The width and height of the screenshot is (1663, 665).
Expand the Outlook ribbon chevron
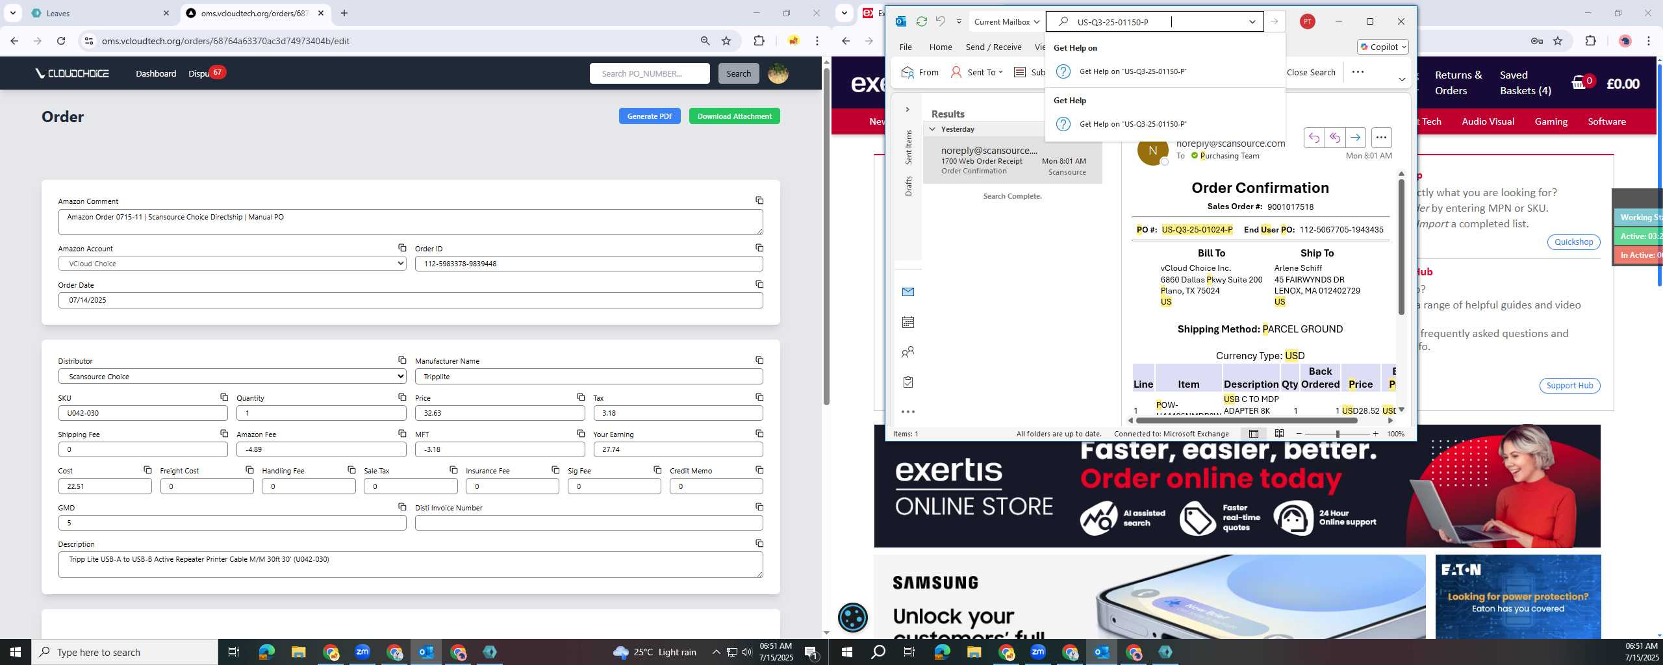click(x=1402, y=79)
